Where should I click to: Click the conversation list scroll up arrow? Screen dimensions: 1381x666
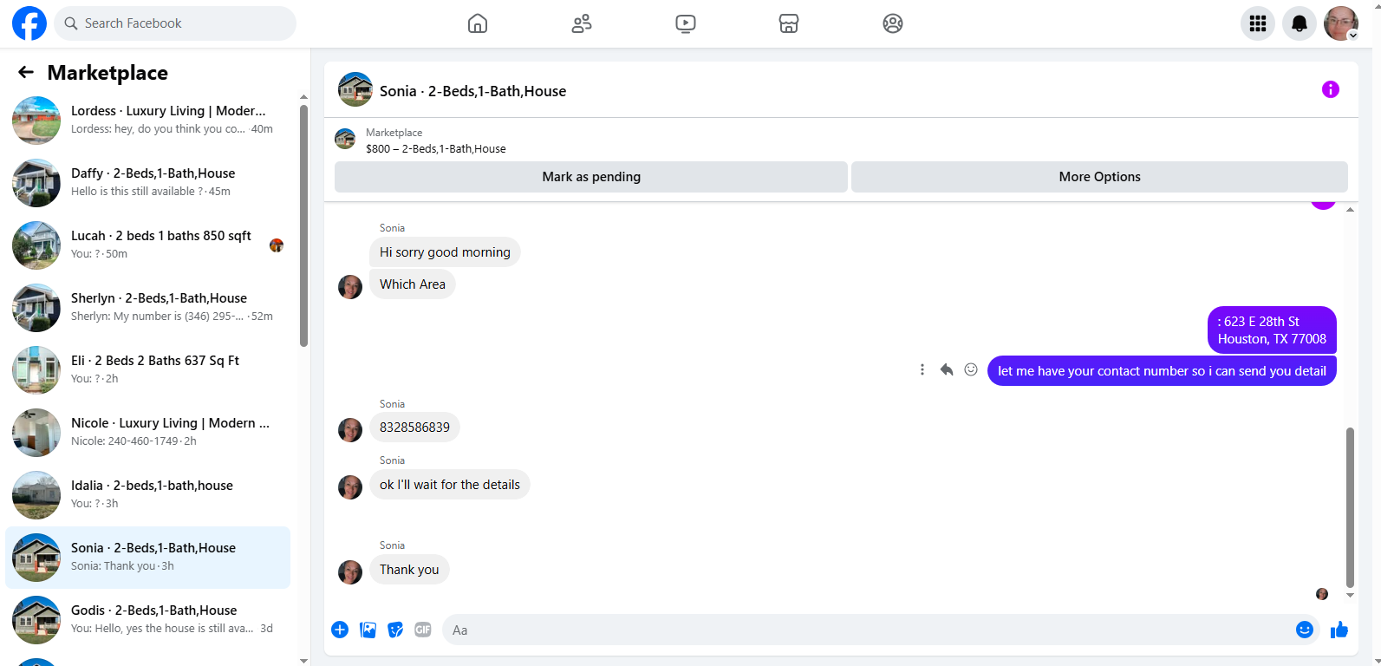tap(303, 97)
